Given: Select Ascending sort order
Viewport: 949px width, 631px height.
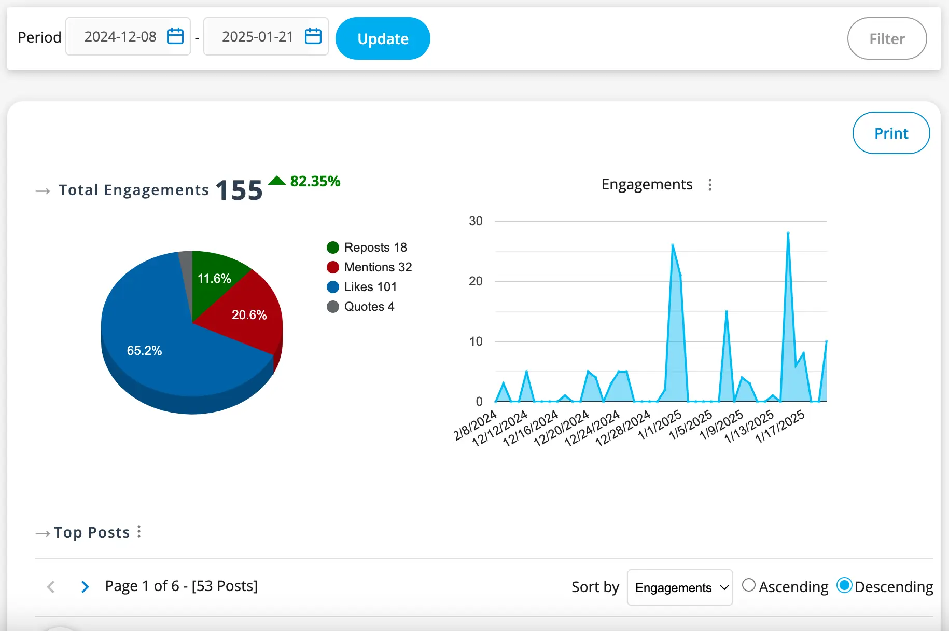Looking at the screenshot, I should (748, 585).
